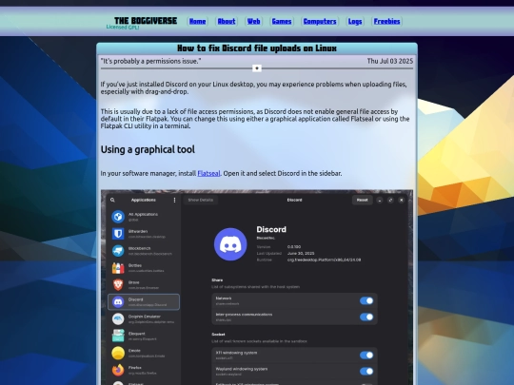Click The Boggiverse site title
This screenshot has width=514, height=385.
[146, 21]
